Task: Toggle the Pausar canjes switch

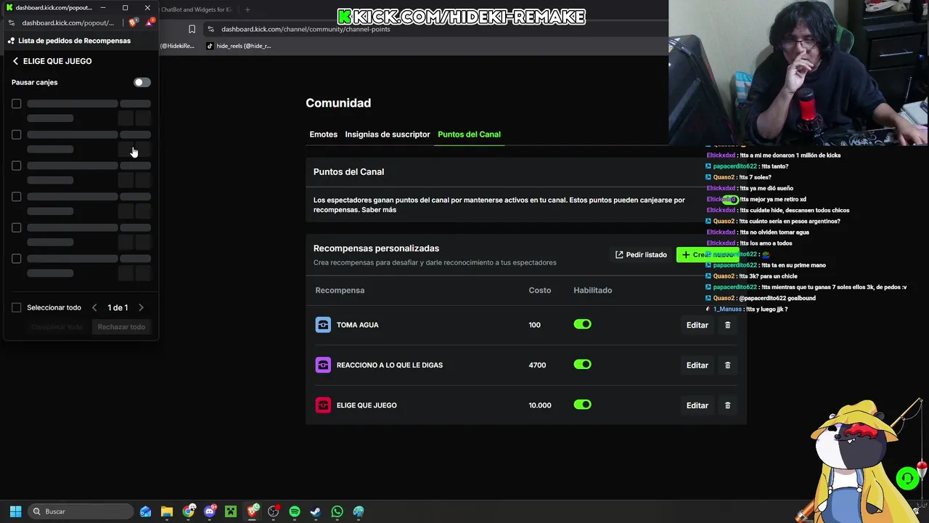Action: [142, 82]
